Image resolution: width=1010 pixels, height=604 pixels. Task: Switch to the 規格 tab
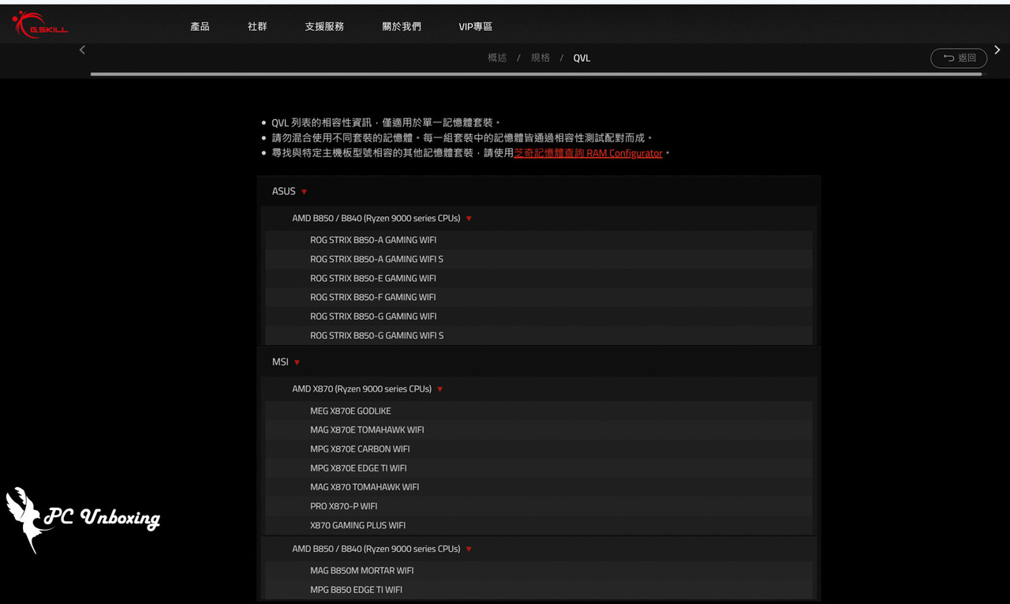click(541, 58)
